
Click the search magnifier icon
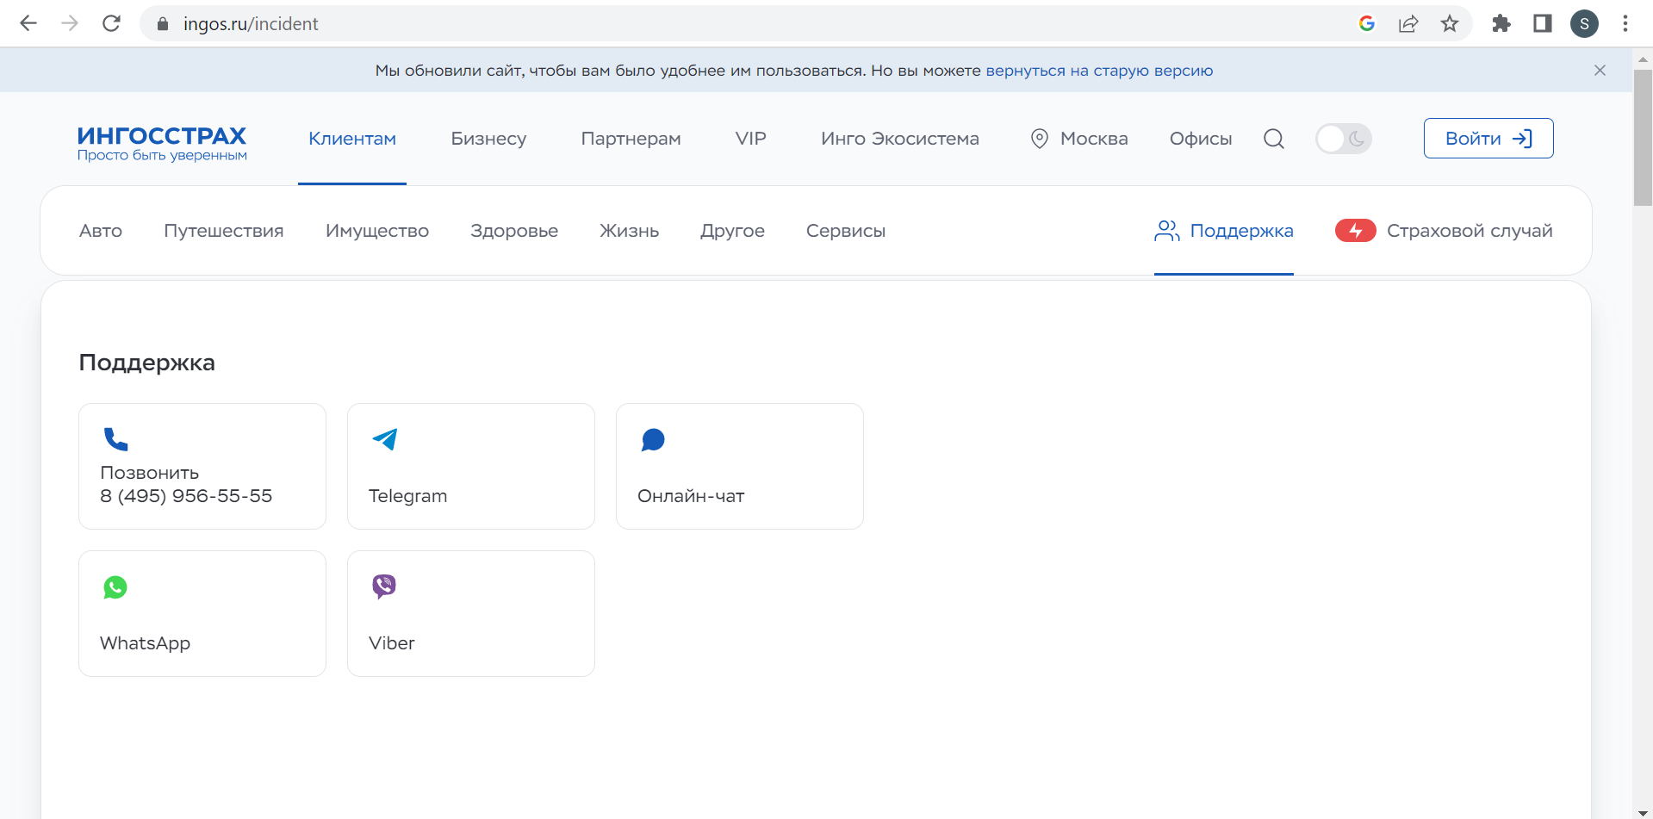point(1274,139)
